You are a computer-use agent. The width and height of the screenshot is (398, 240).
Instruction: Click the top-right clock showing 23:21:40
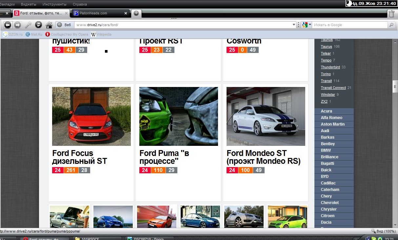pyautogui.click(x=372, y=4)
